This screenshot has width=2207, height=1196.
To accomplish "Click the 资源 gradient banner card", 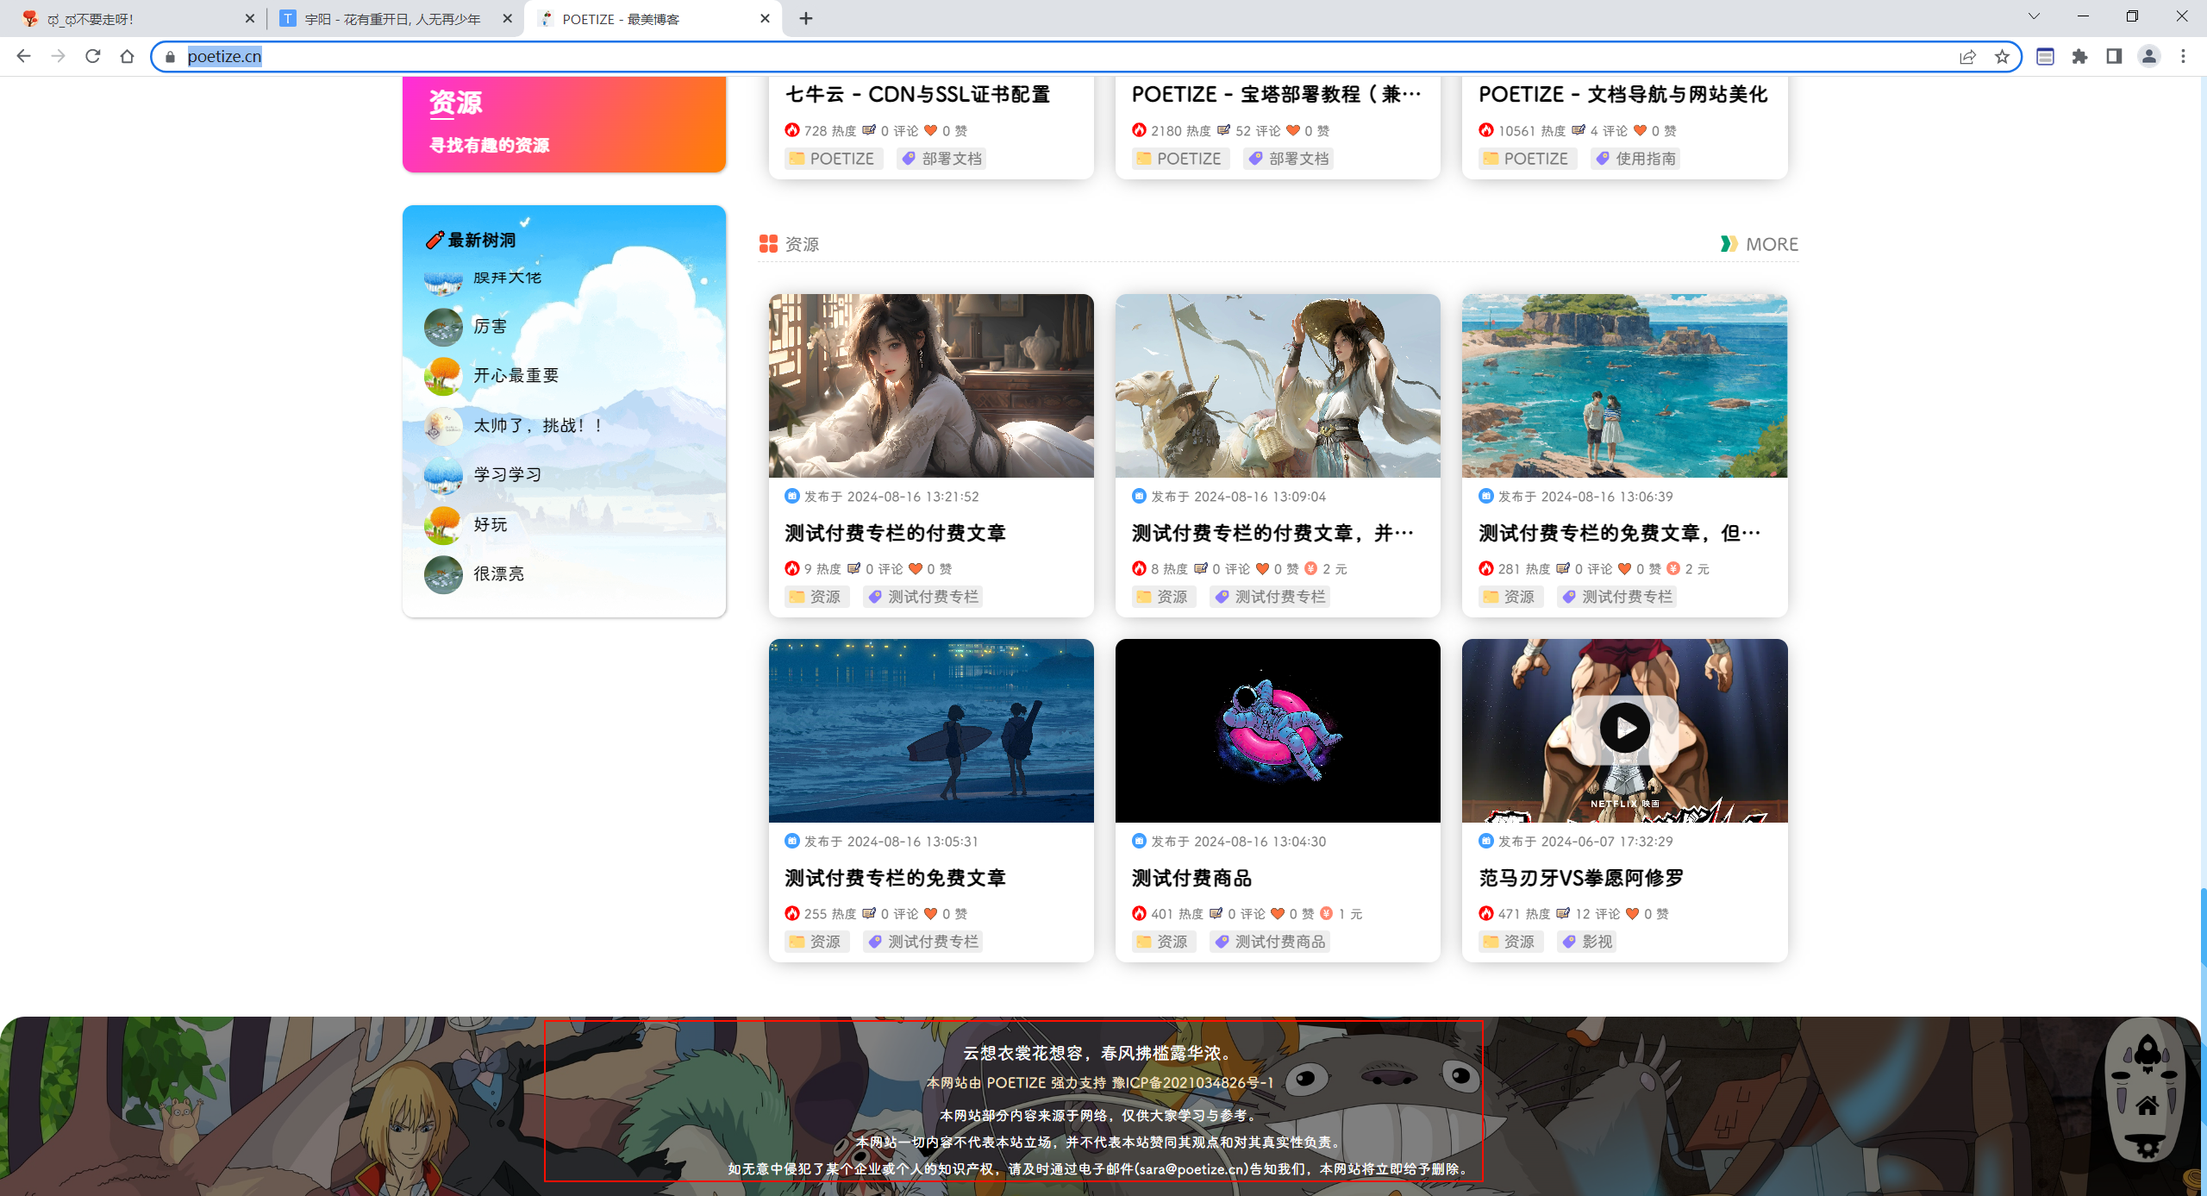I will pos(564,124).
